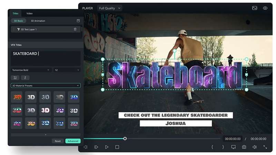
Task: Click the Reset button
Action: 58,141
